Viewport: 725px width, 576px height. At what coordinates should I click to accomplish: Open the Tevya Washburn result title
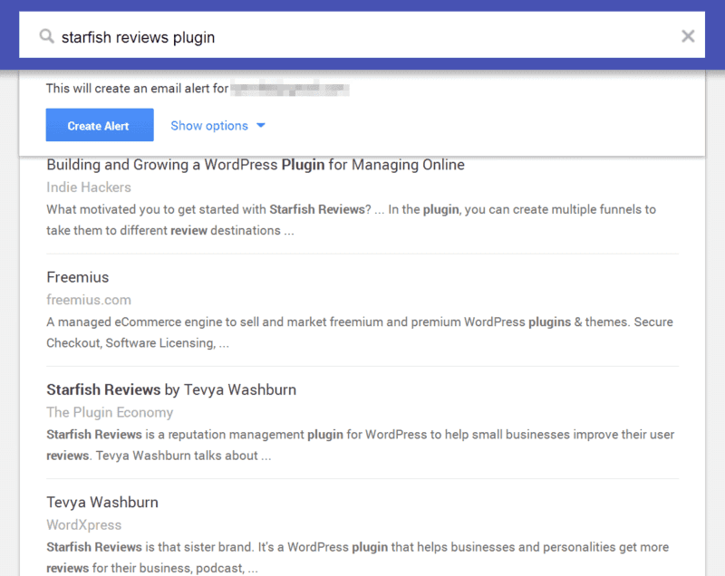[x=102, y=502]
